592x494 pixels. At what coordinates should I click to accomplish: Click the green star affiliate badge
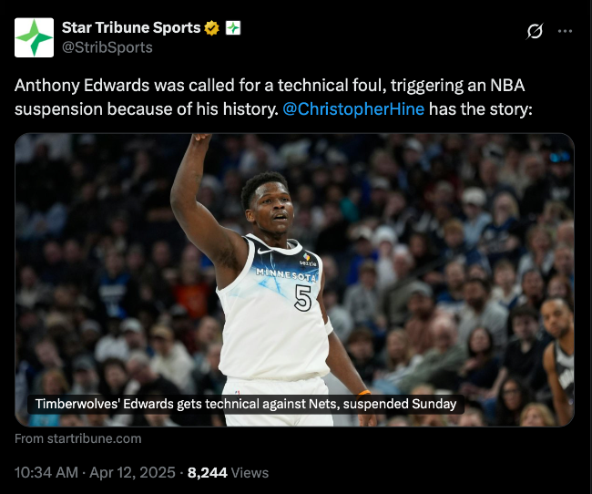(233, 28)
